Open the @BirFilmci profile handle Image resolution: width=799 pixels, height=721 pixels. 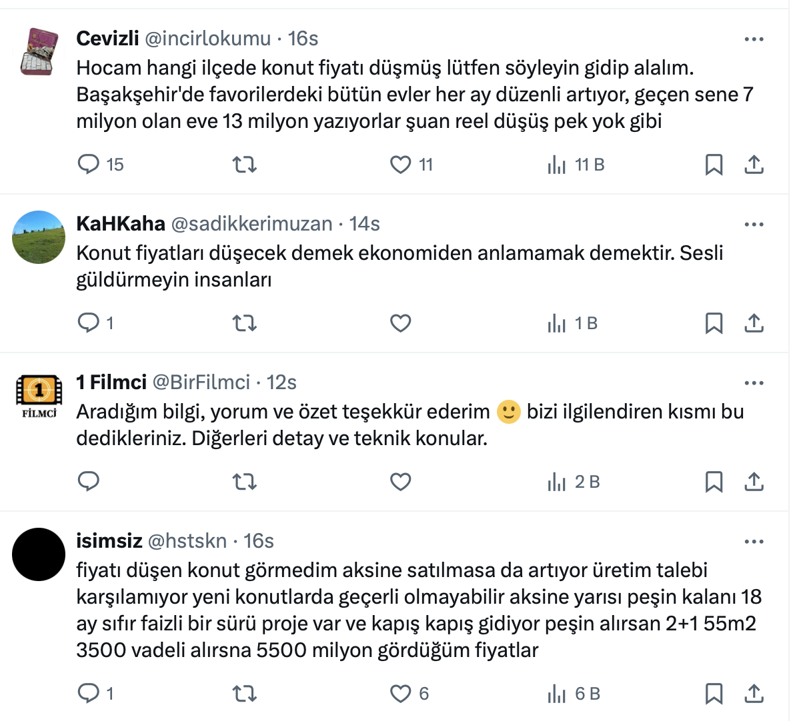[x=201, y=382]
